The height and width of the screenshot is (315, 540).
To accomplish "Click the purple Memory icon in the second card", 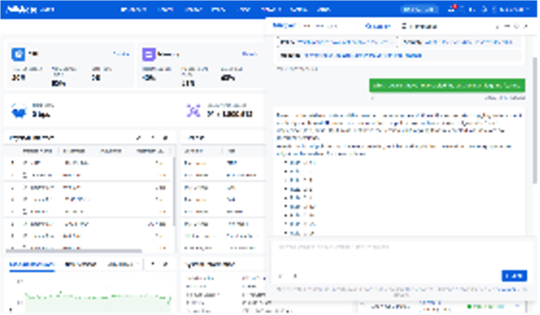I will pos(149,55).
